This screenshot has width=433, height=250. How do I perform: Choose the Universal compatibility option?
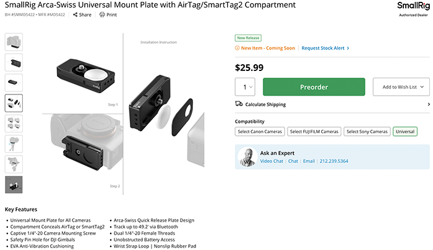(405, 131)
